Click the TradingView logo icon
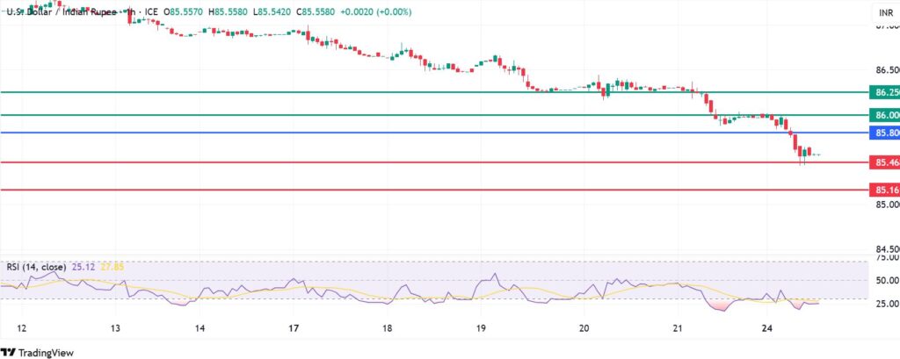 pyautogui.click(x=12, y=351)
